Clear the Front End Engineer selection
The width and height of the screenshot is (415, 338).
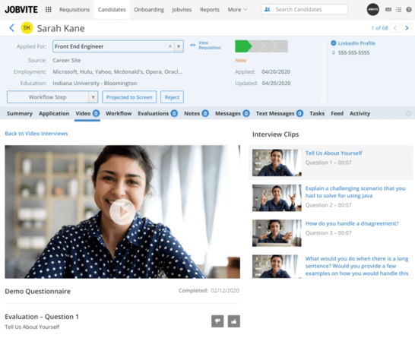[x=170, y=46]
